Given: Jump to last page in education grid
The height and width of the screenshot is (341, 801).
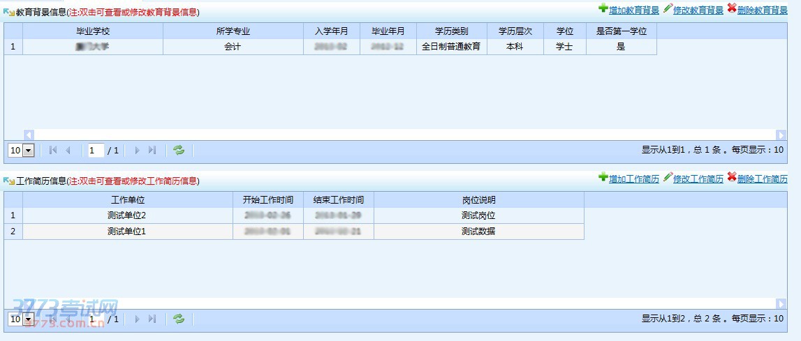Looking at the screenshot, I should [x=152, y=150].
